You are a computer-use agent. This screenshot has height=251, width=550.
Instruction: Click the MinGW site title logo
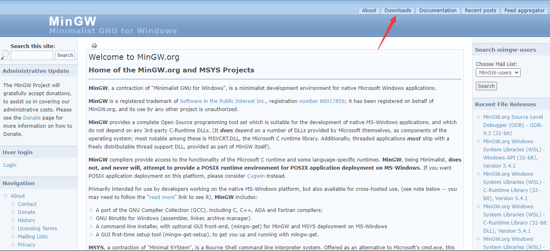(x=73, y=21)
